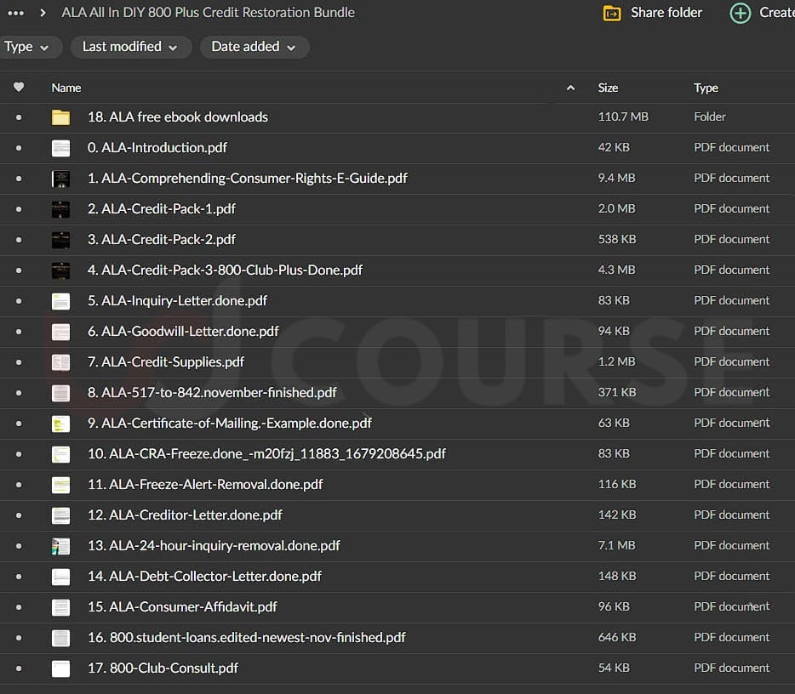The image size is (795, 694).
Task: Click the folder icon for ALA free ebook downloads
Action: click(60, 117)
